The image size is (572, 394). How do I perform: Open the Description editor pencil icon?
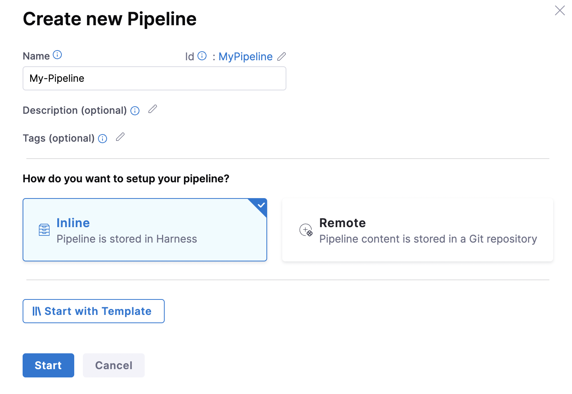pos(153,109)
